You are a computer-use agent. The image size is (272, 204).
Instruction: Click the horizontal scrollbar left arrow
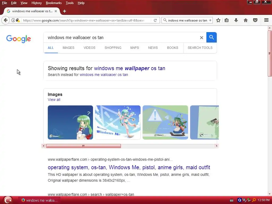click(x=44, y=146)
